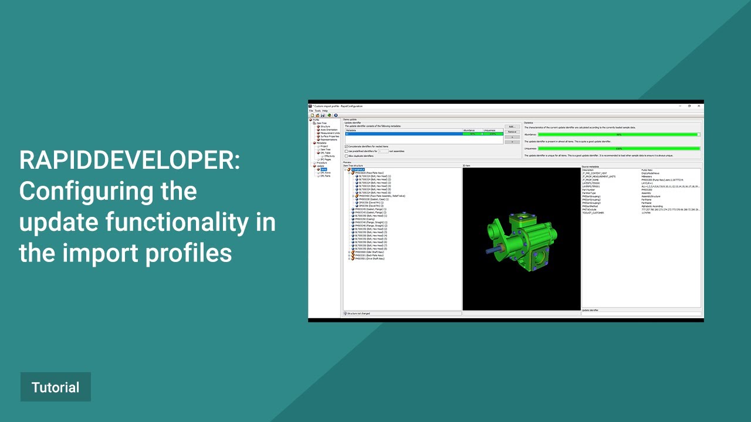Open the File menu
751x422 pixels.
coord(311,111)
